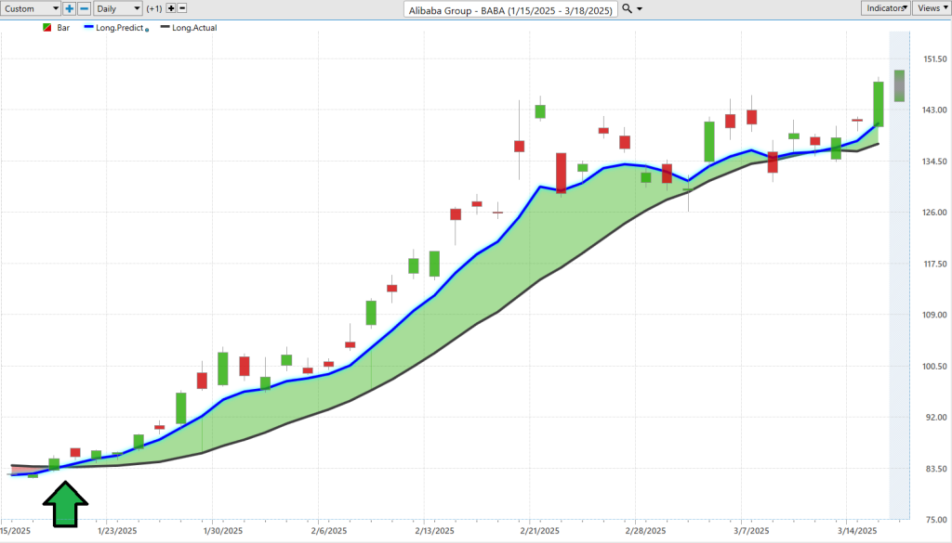
Task: Click the magnifying glass search icon
Action: pos(627,8)
